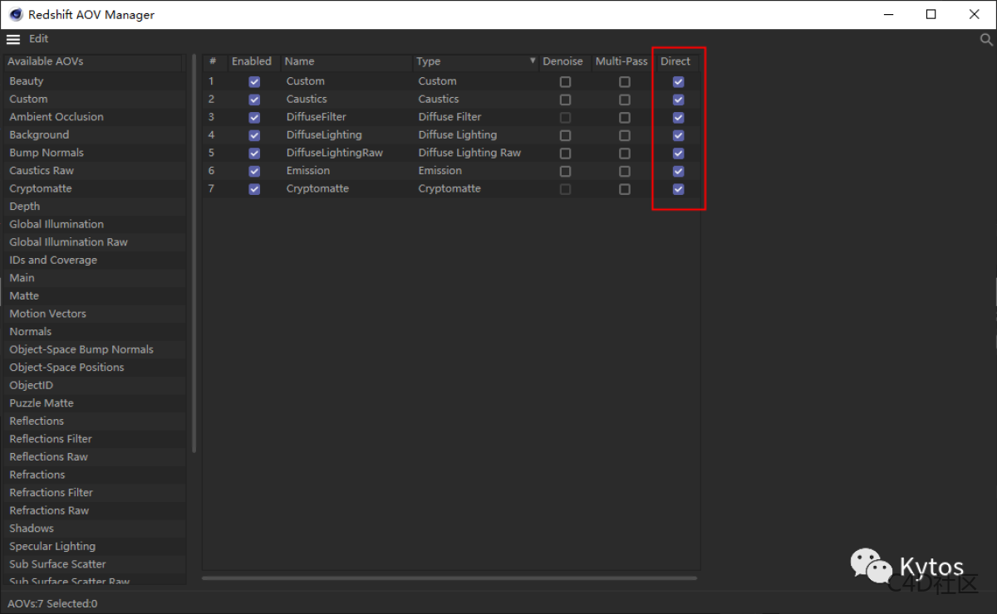Image resolution: width=997 pixels, height=614 pixels.
Task: Click the search magnifier icon top right
Action: coord(985,38)
